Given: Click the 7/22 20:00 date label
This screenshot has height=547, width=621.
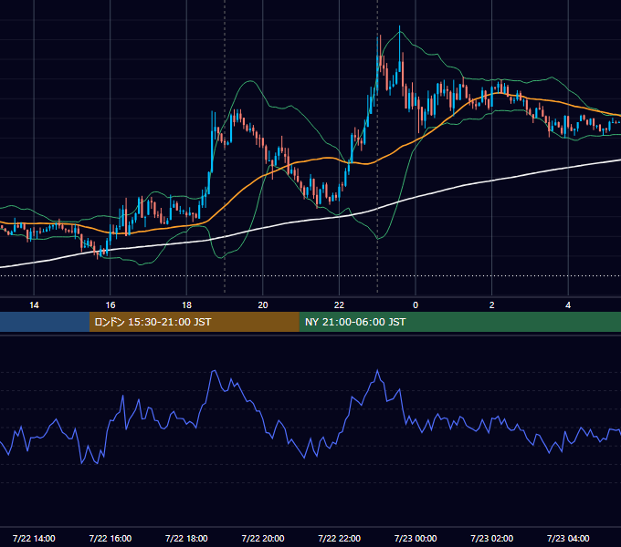Looking at the screenshot, I should [x=263, y=538].
